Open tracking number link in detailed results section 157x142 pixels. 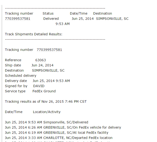49,50
